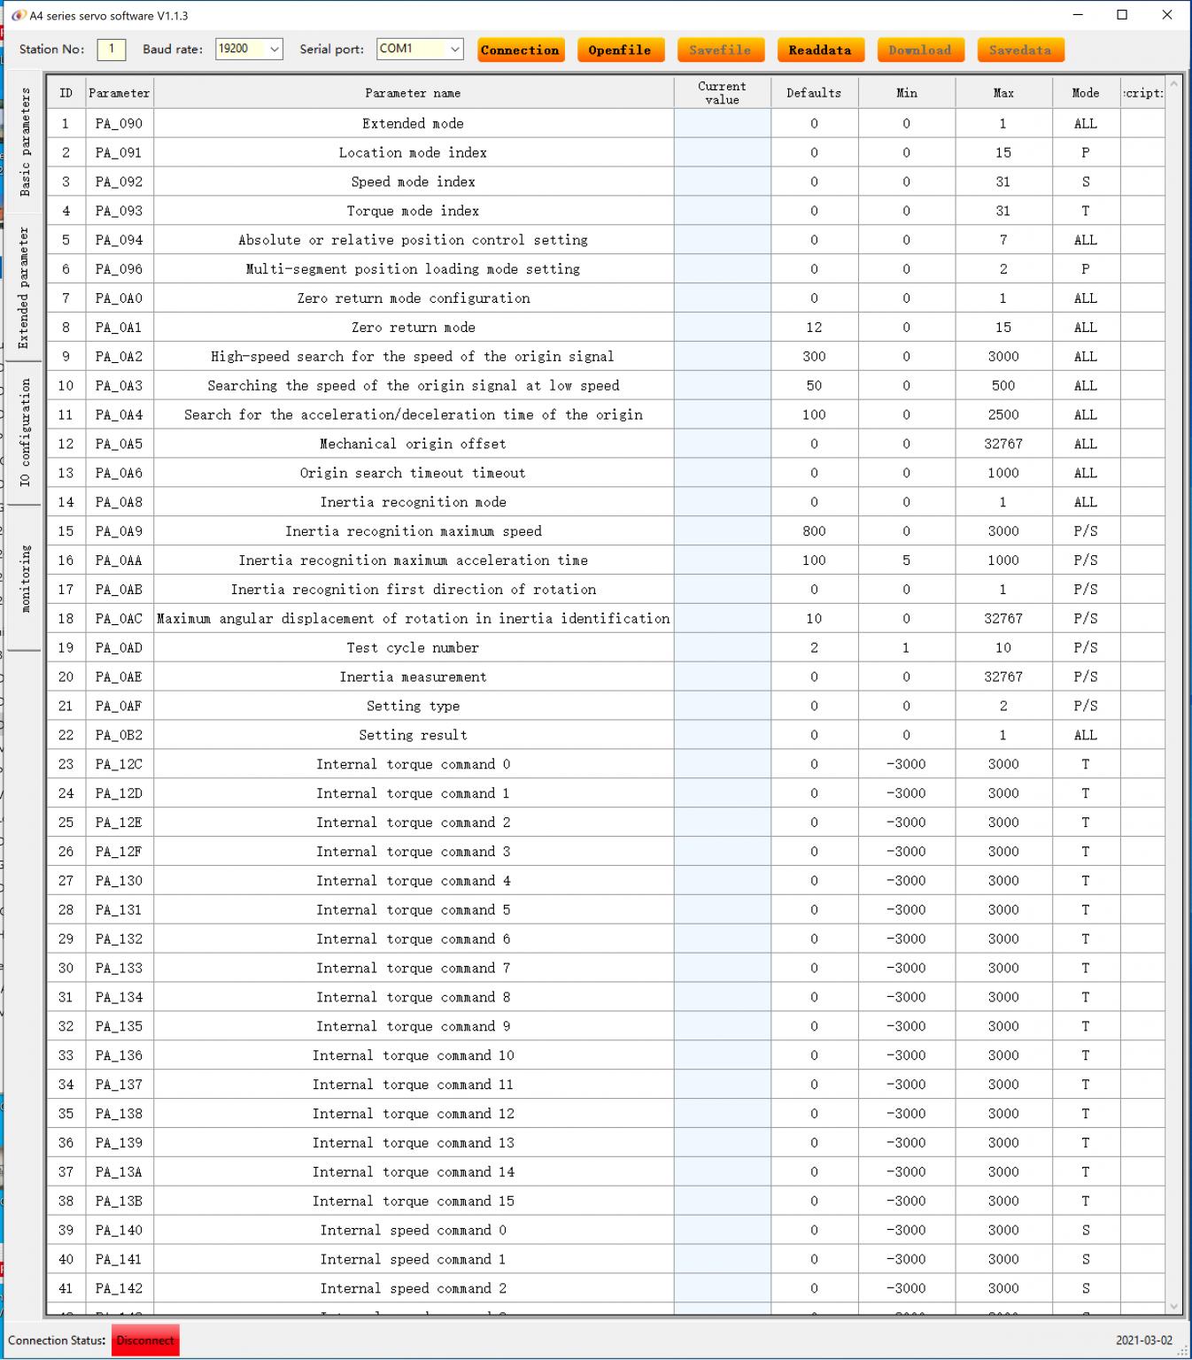Open the IO configuration tab
Screen dimensions: 1192x1360
(x=25, y=432)
